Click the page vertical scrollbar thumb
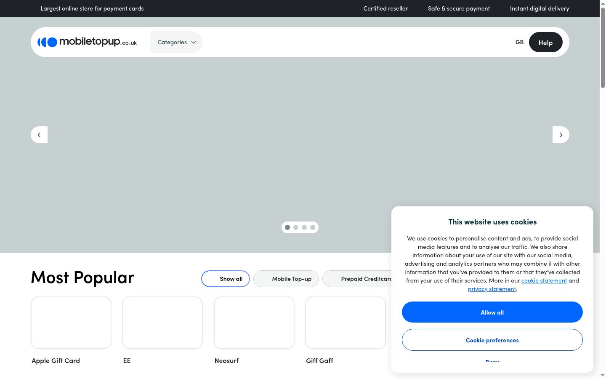This screenshot has width=606, height=379. coord(603,47)
